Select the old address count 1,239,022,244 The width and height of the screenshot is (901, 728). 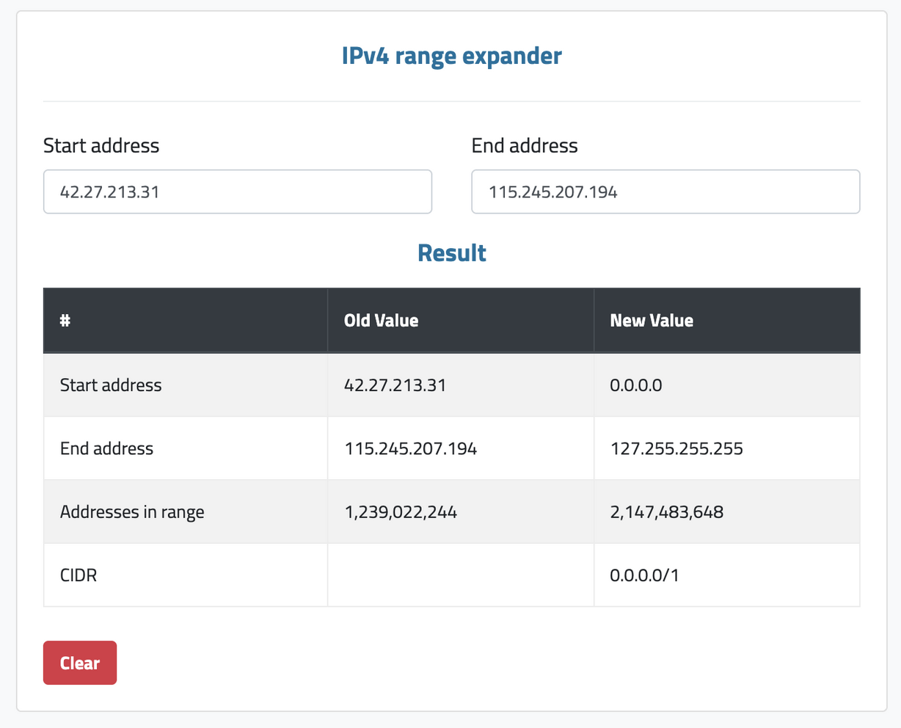[401, 512]
